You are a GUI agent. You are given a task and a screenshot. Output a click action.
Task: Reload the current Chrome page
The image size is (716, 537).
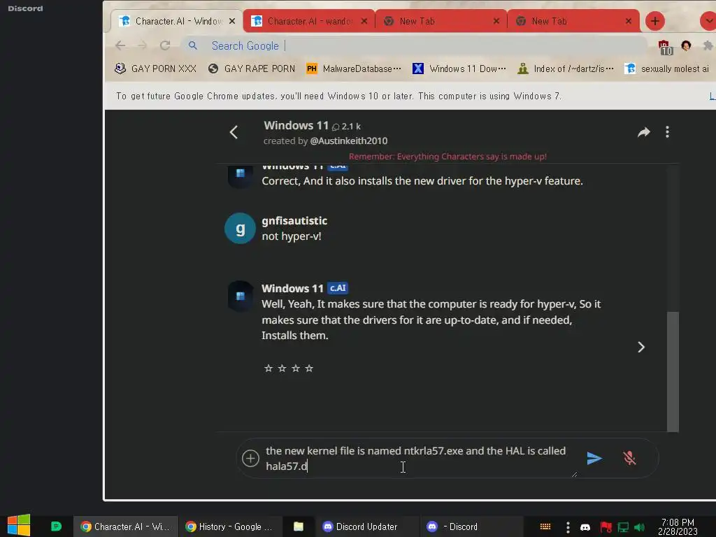coord(165,45)
